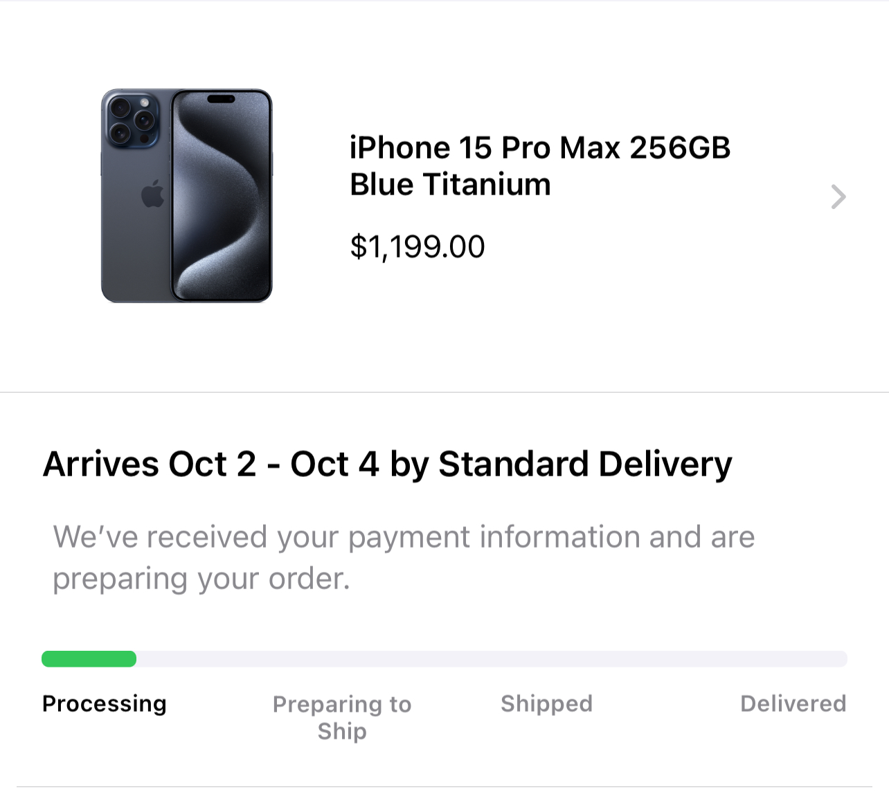Select the Processing status step
889x792 pixels.
point(104,703)
